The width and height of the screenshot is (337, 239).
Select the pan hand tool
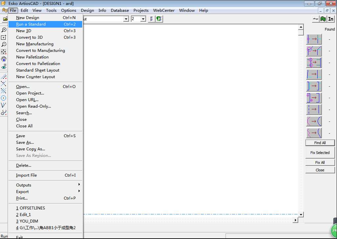tap(4, 59)
